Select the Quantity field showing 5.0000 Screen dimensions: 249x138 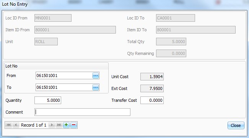click(x=48, y=100)
